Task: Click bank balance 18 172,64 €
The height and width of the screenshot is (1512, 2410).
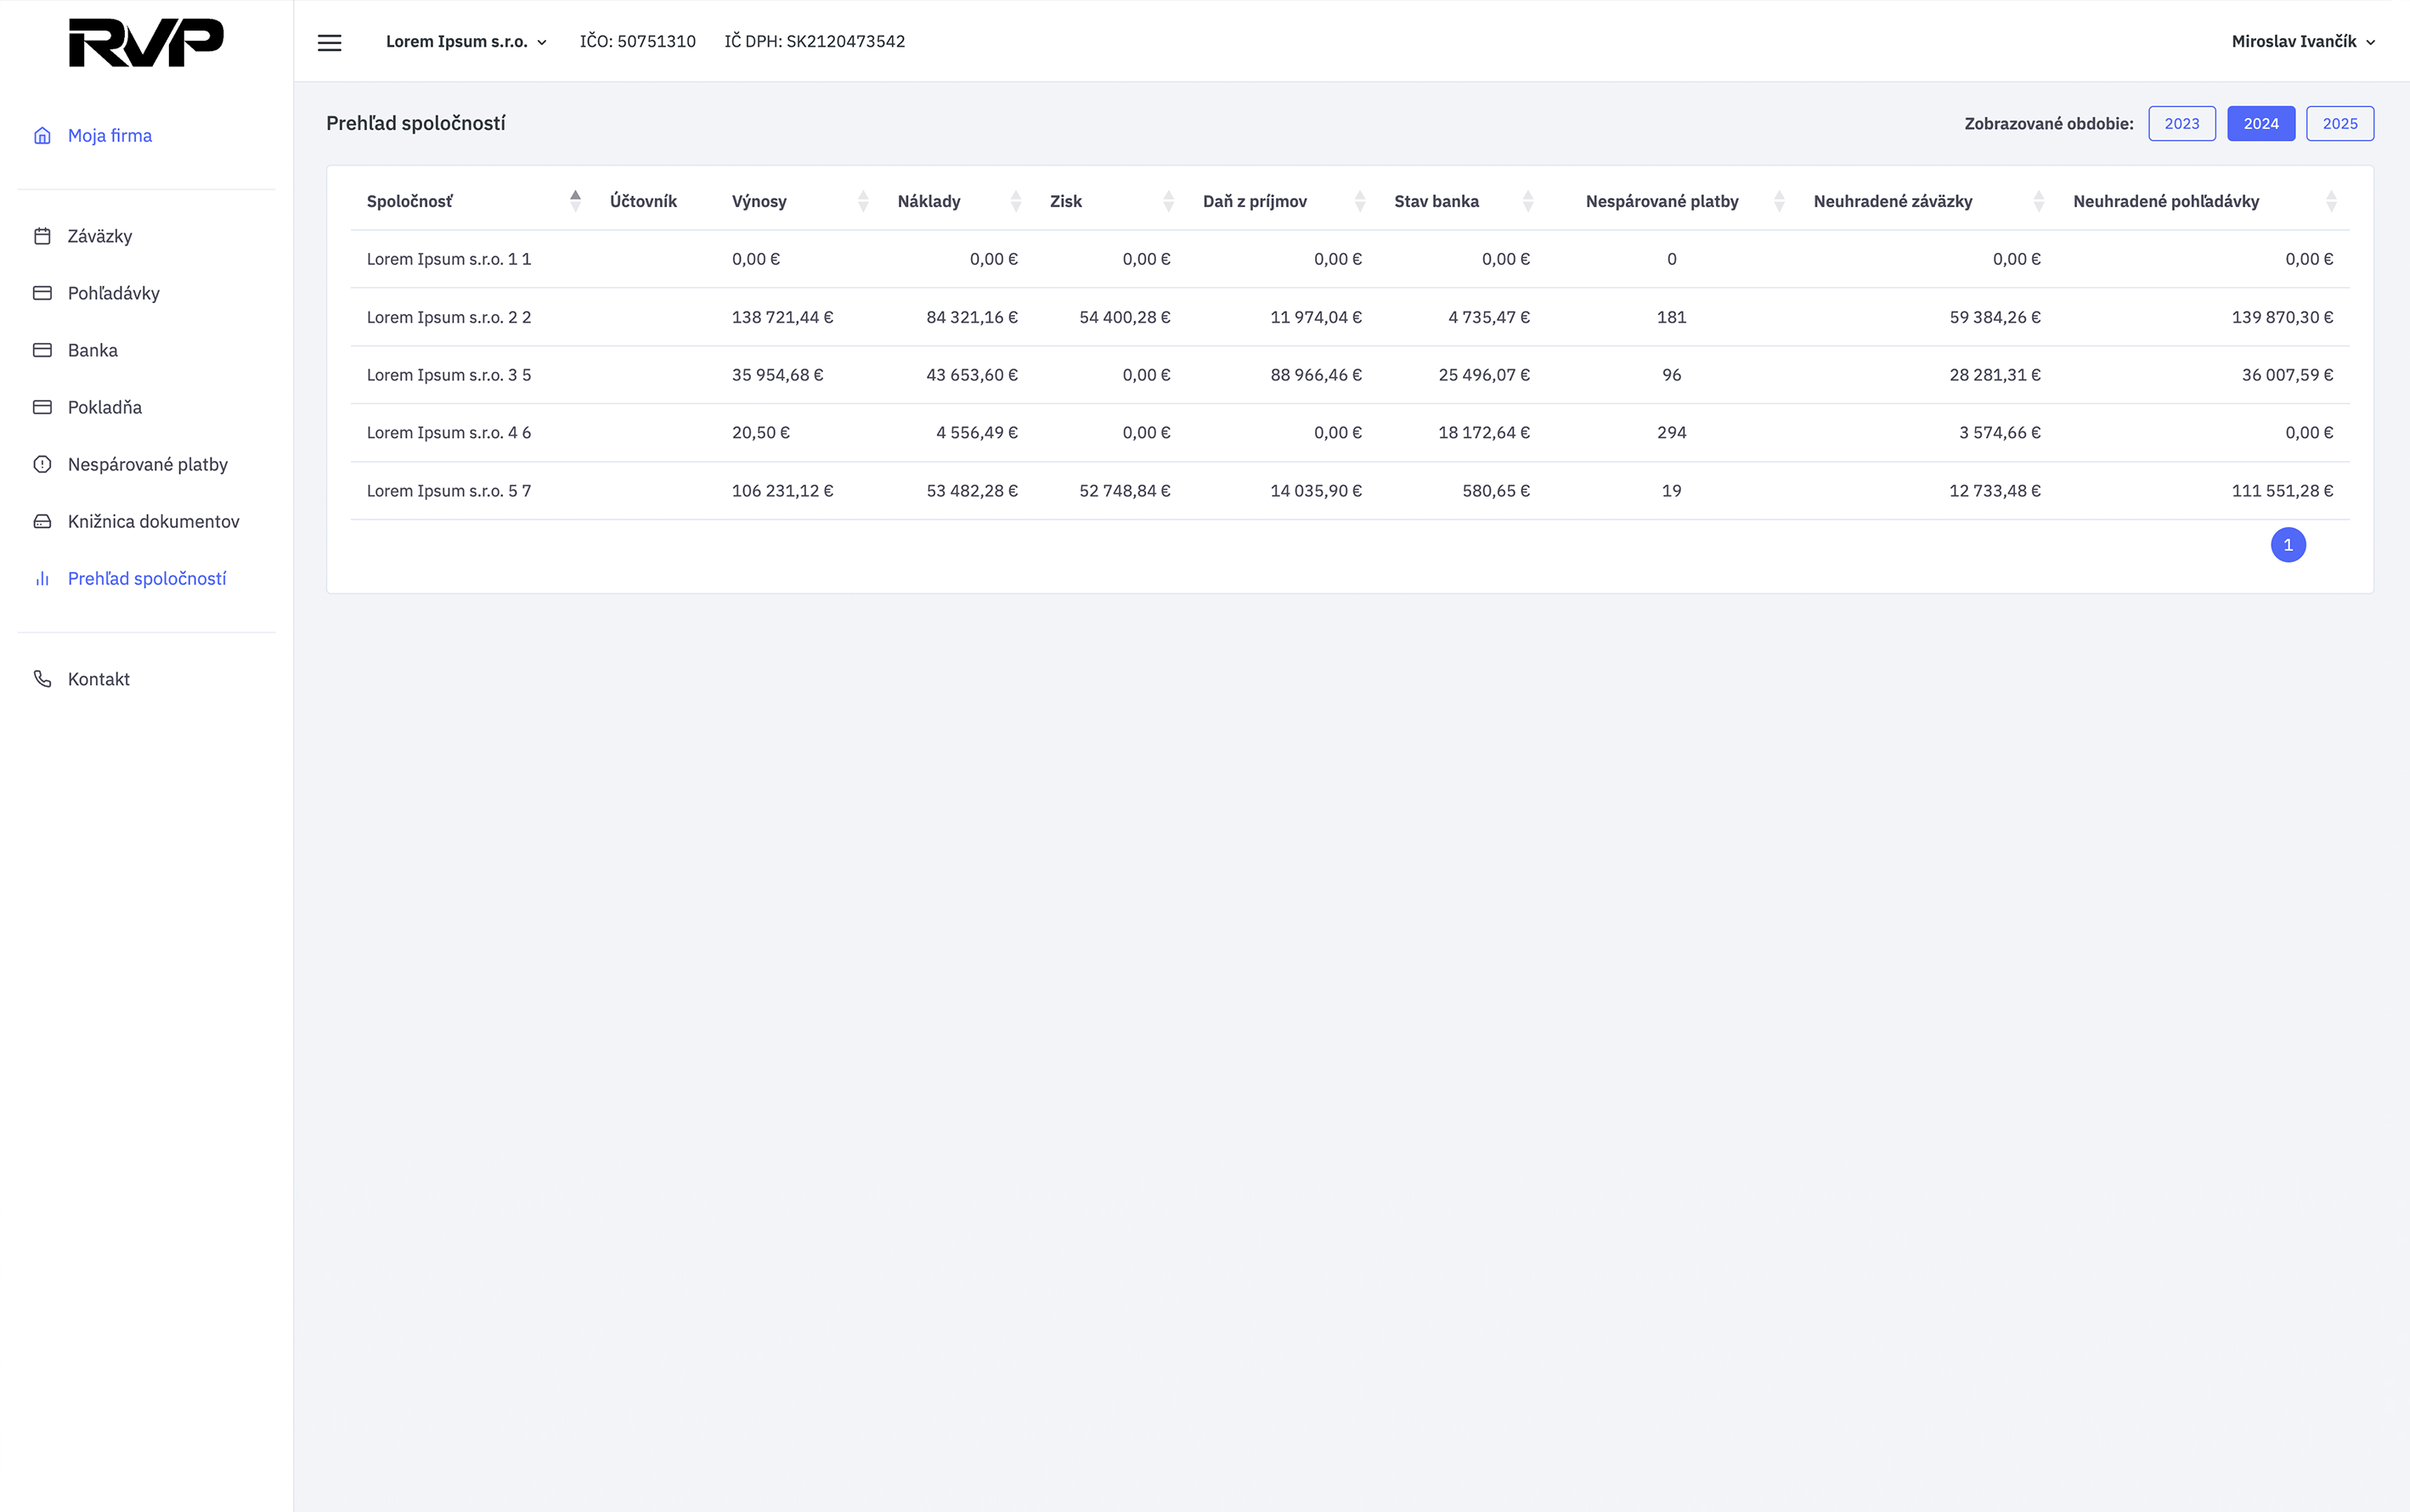Action: (x=1483, y=432)
